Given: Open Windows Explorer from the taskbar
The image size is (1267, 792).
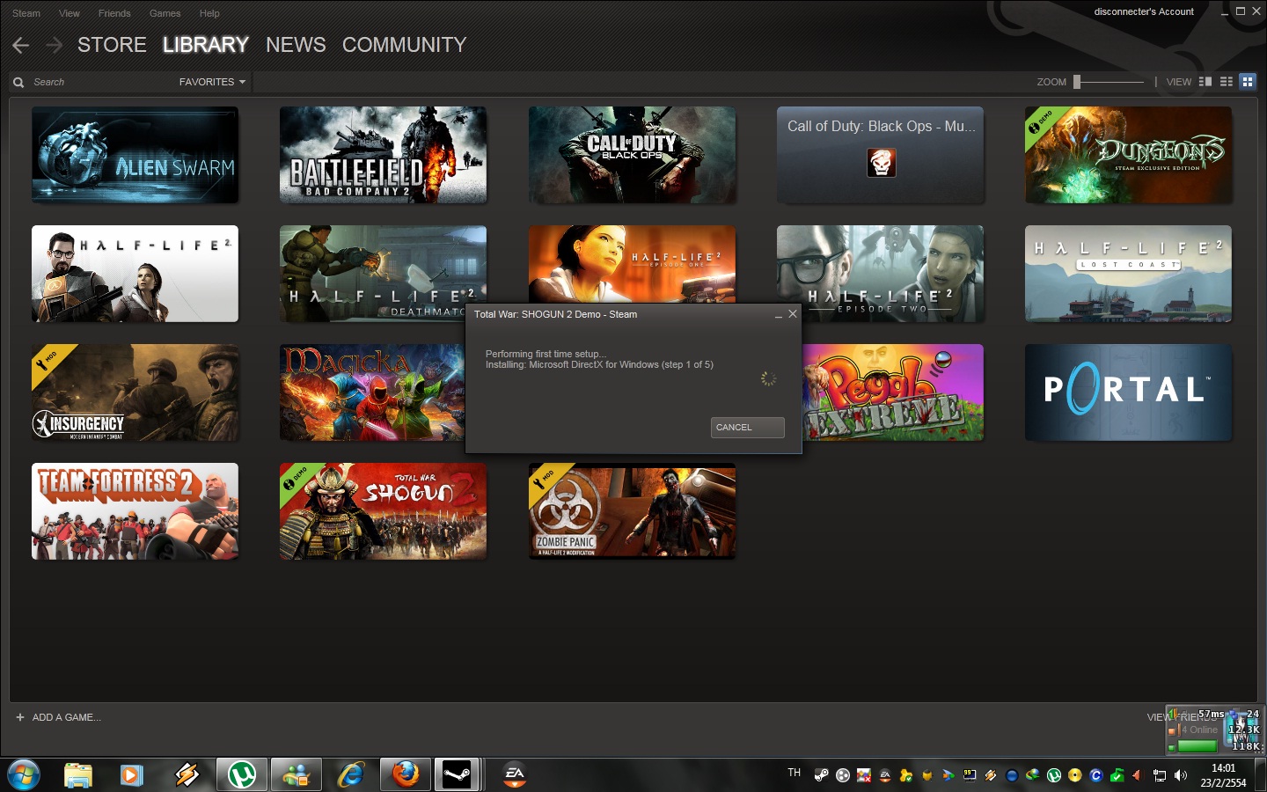Looking at the screenshot, I should click(78, 774).
